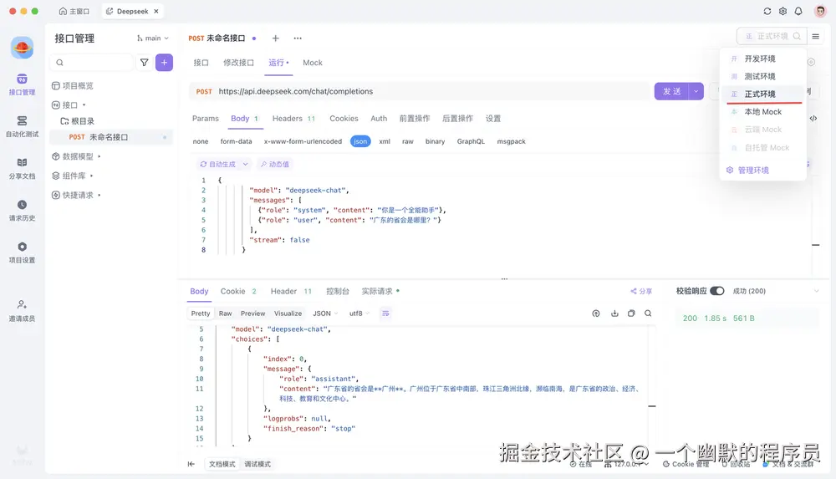Click the share link in response panel

641,291
